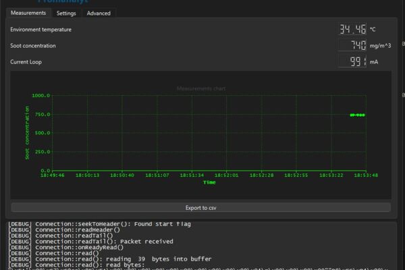Viewport: 405px width, 270px height.
Task: Click the Time x-axis title
Action: (209, 182)
